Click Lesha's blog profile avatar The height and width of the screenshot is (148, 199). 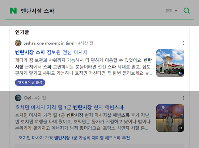[18, 43]
